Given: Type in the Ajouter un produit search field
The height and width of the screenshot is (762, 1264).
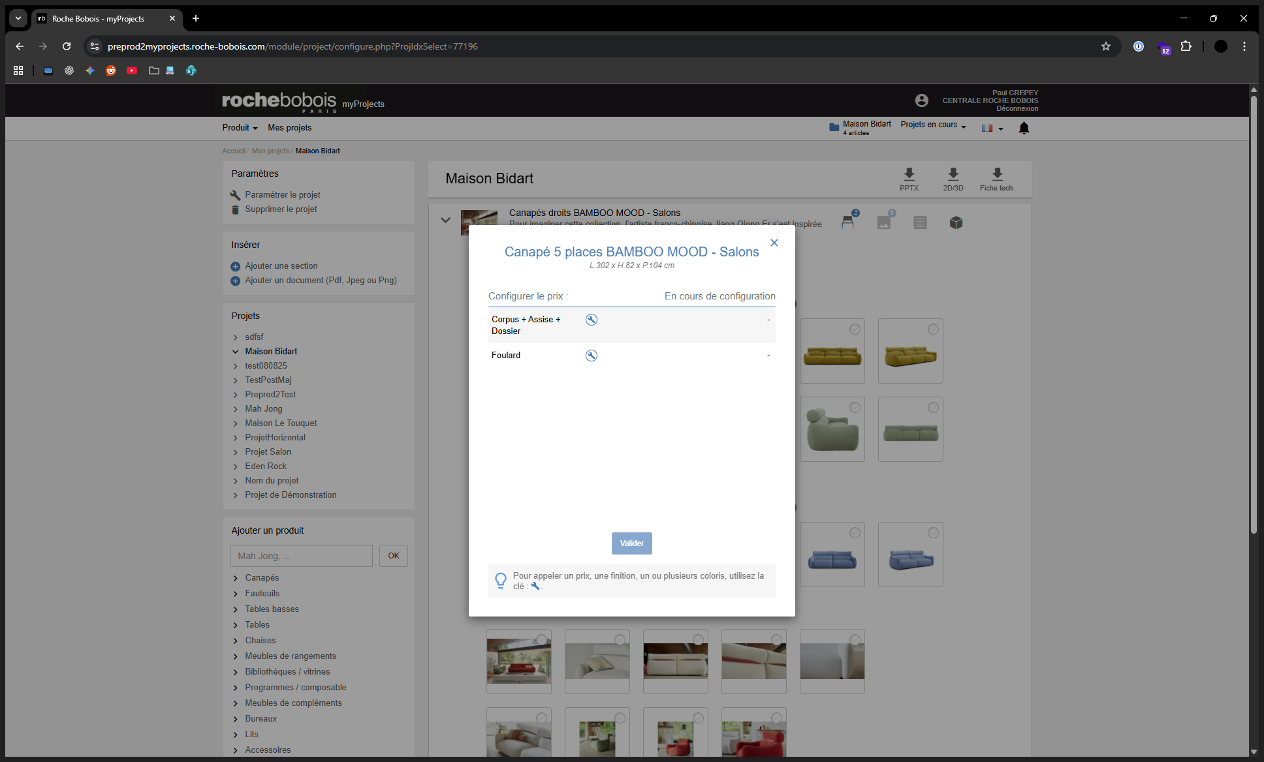Looking at the screenshot, I should coord(300,555).
